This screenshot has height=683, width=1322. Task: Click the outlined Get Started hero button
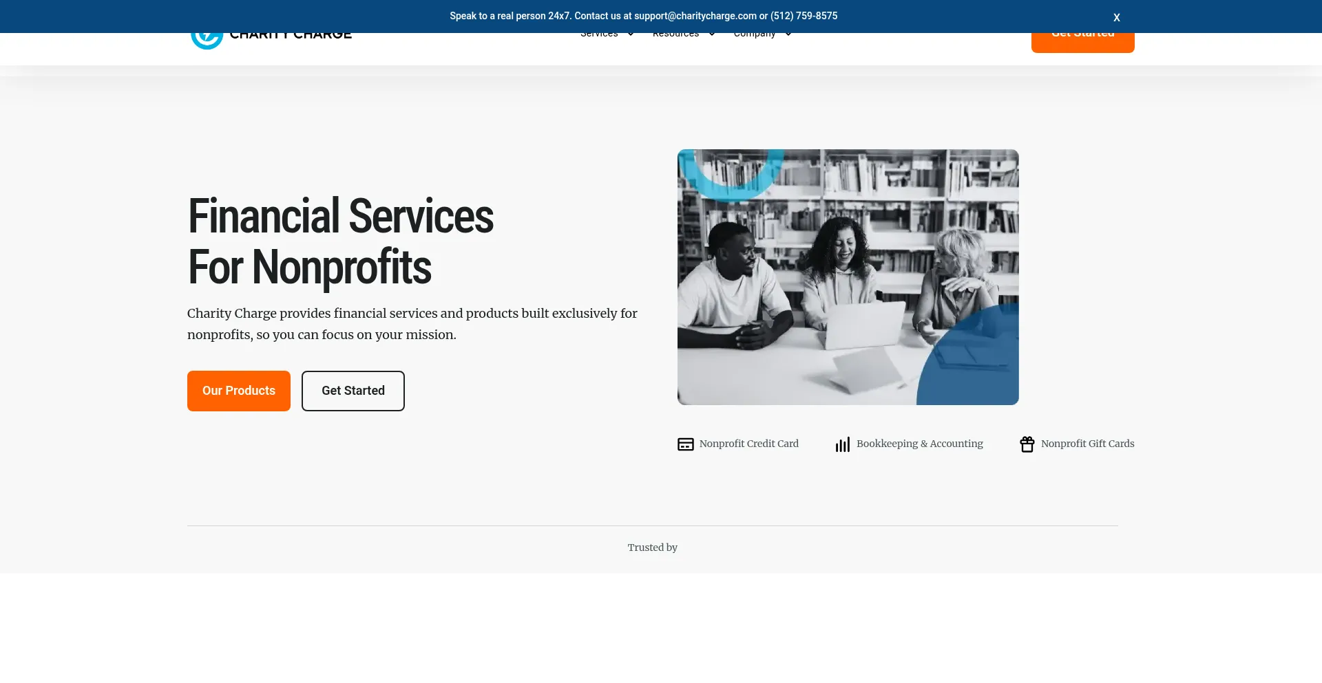(x=353, y=391)
